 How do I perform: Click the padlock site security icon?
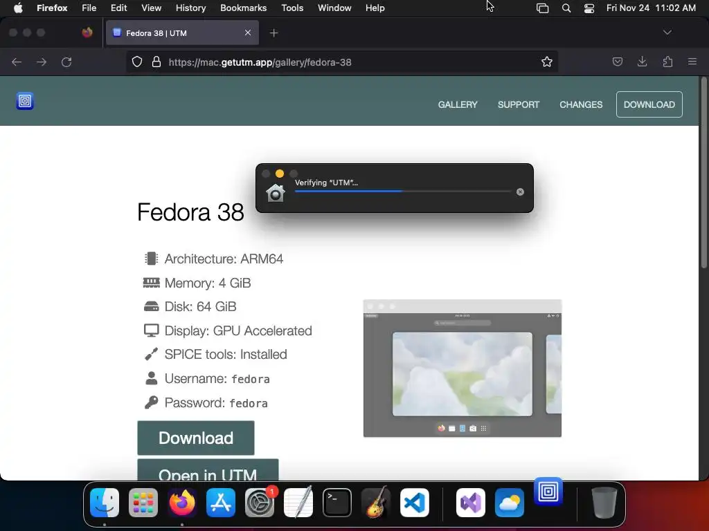click(x=156, y=62)
